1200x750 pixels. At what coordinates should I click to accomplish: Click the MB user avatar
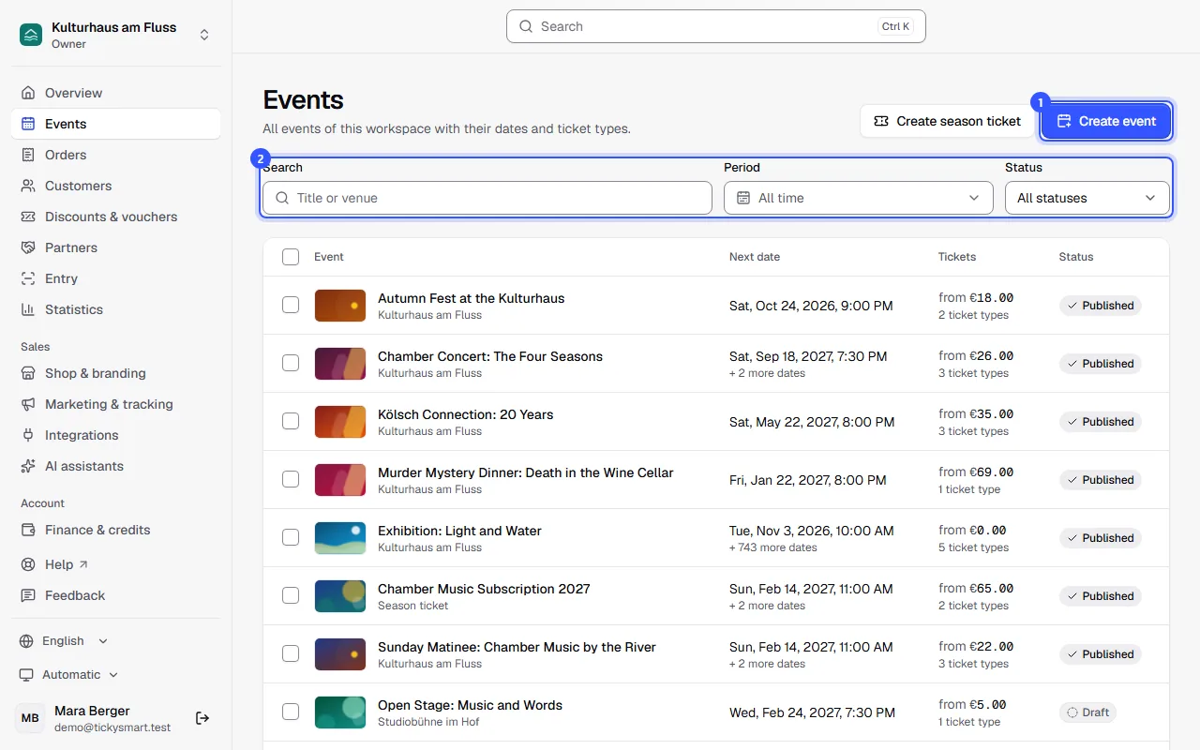click(31, 718)
